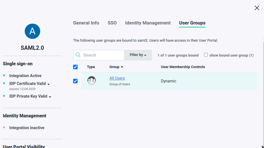The height and width of the screenshot is (148, 264).
Task: Select the User Groups tab
Action: (192, 23)
